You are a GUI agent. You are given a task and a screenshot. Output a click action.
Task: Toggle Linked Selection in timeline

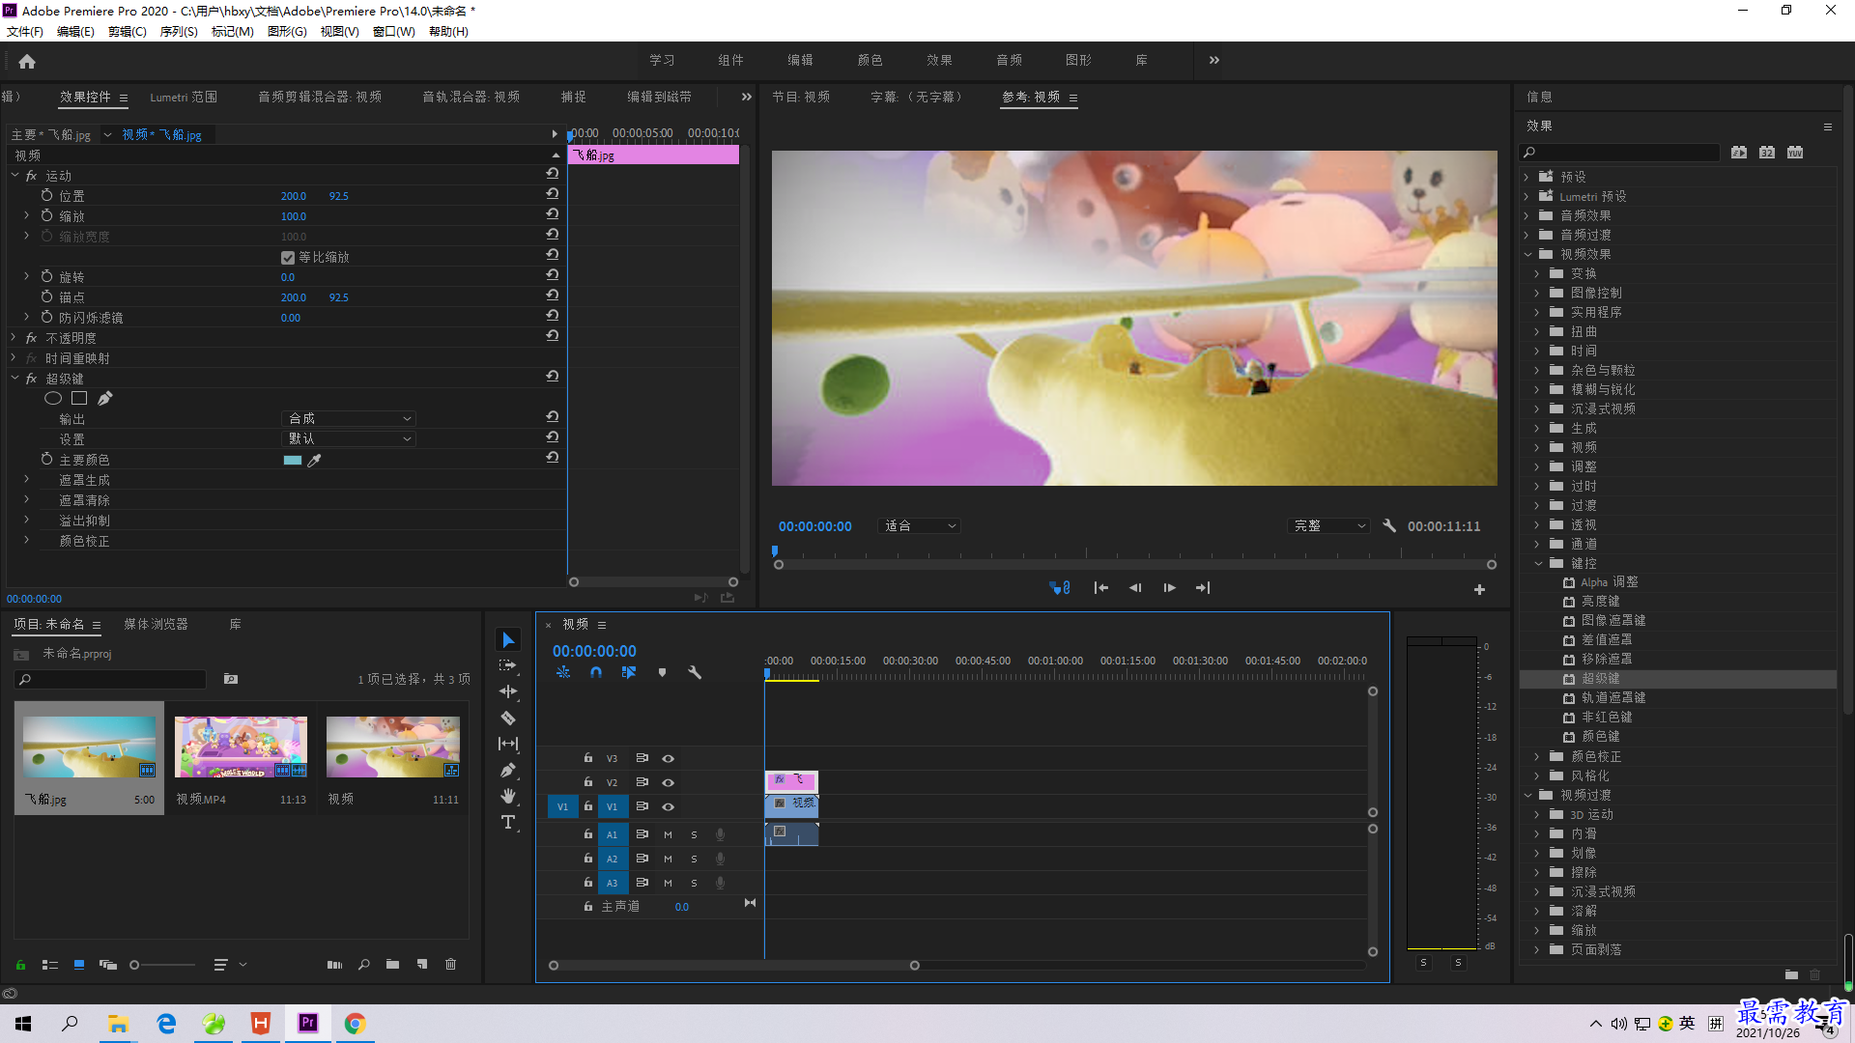pyautogui.click(x=629, y=672)
